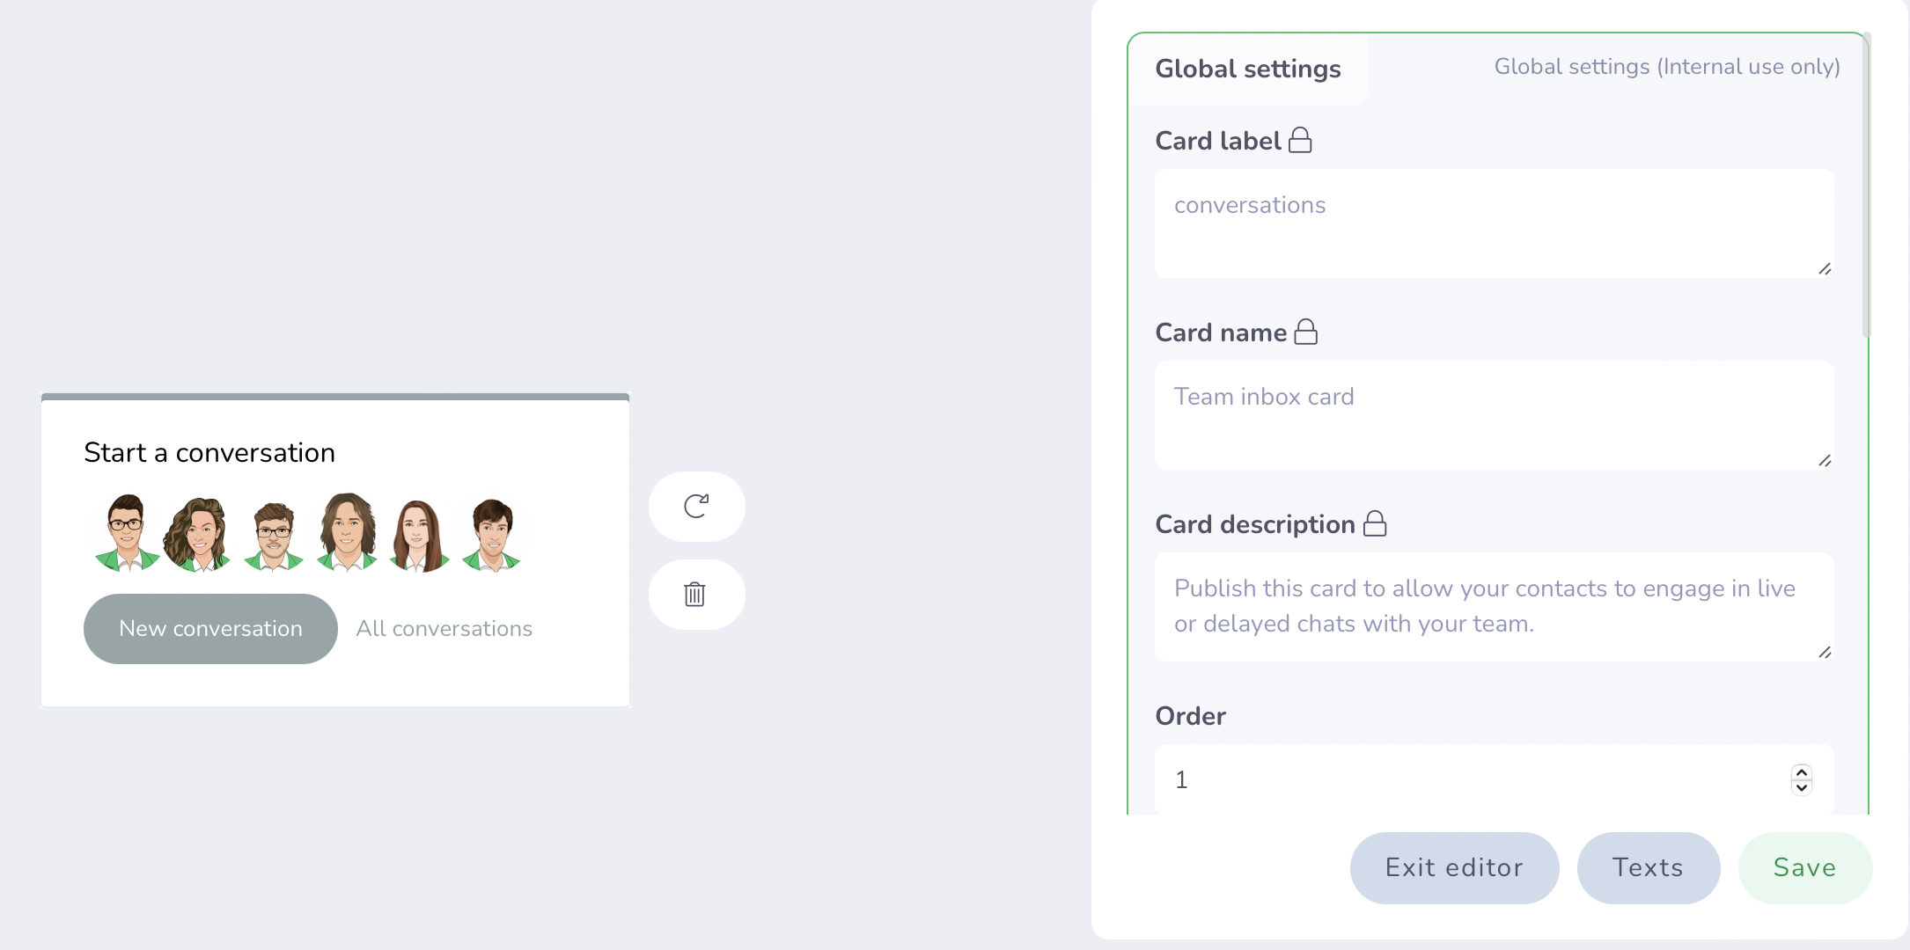Open the All conversations link
The width and height of the screenshot is (1910, 950).
coord(444,629)
